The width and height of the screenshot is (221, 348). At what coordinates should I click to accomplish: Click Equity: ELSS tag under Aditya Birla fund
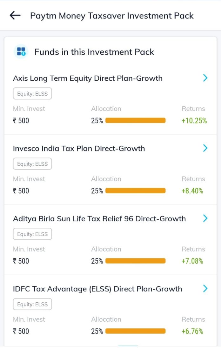coord(32,234)
